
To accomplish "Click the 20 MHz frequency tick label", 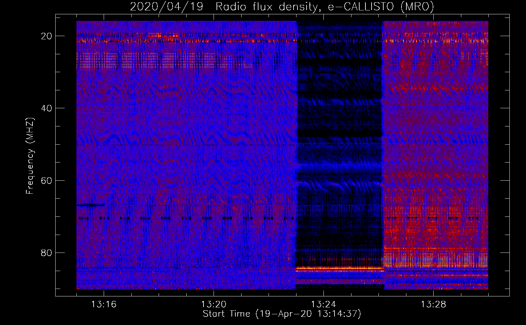I will click(x=46, y=36).
